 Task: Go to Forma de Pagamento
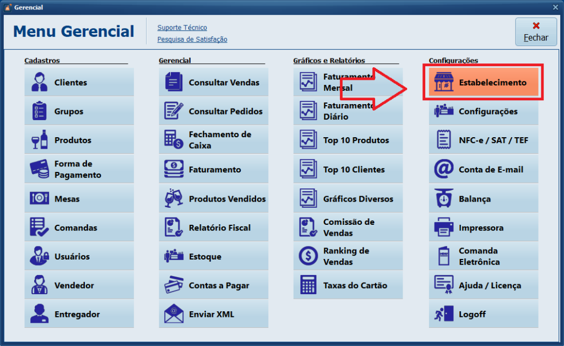79,169
